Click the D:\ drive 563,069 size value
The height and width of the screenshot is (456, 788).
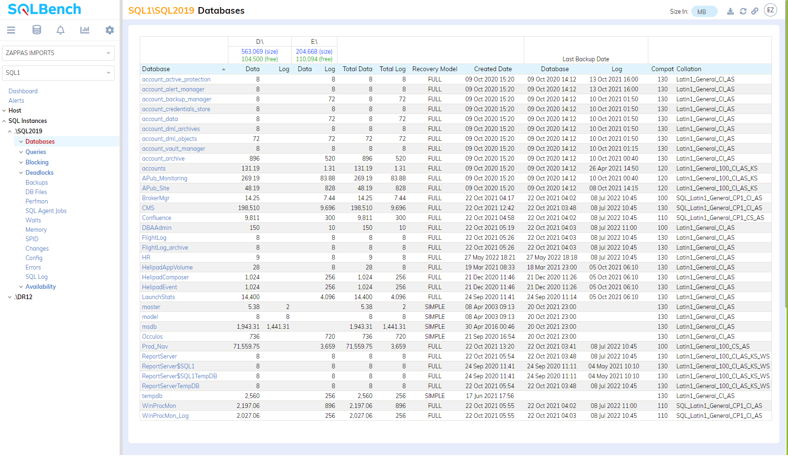tap(260, 51)
